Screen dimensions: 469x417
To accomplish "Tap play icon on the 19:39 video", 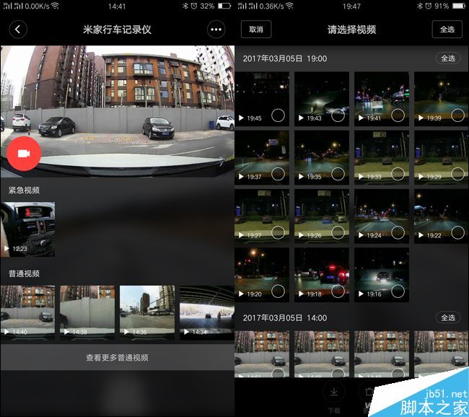I will 421,118.
